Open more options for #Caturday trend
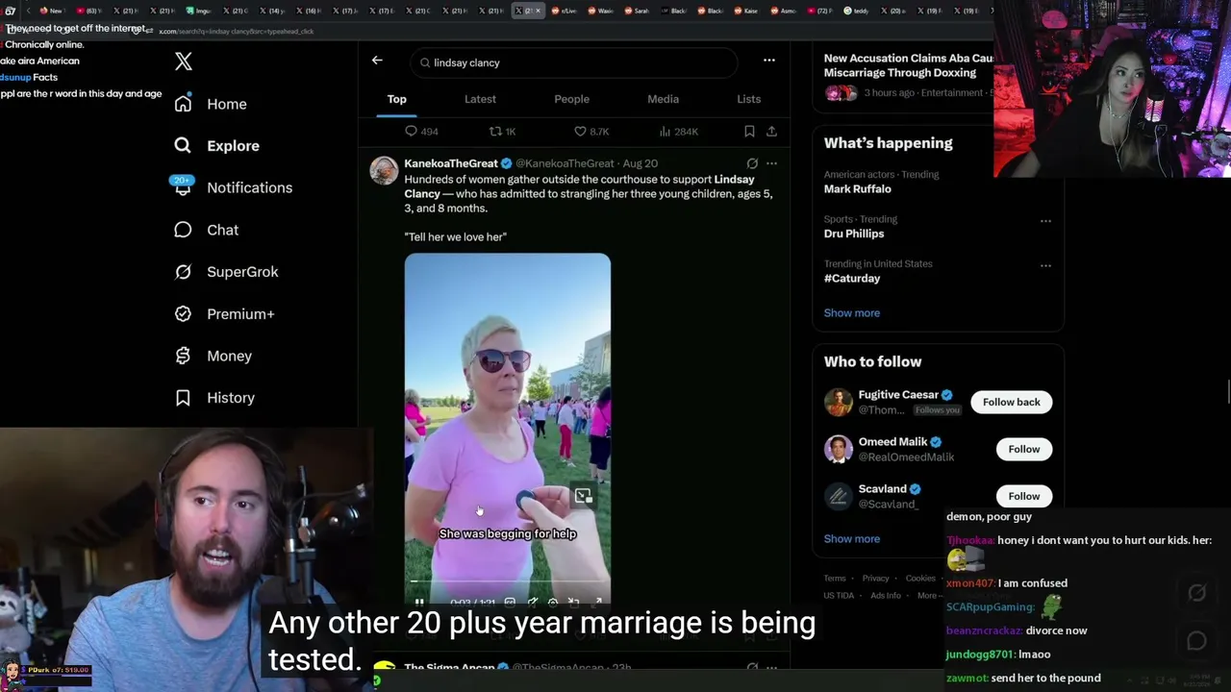1231x692 pixels. 1045,265
